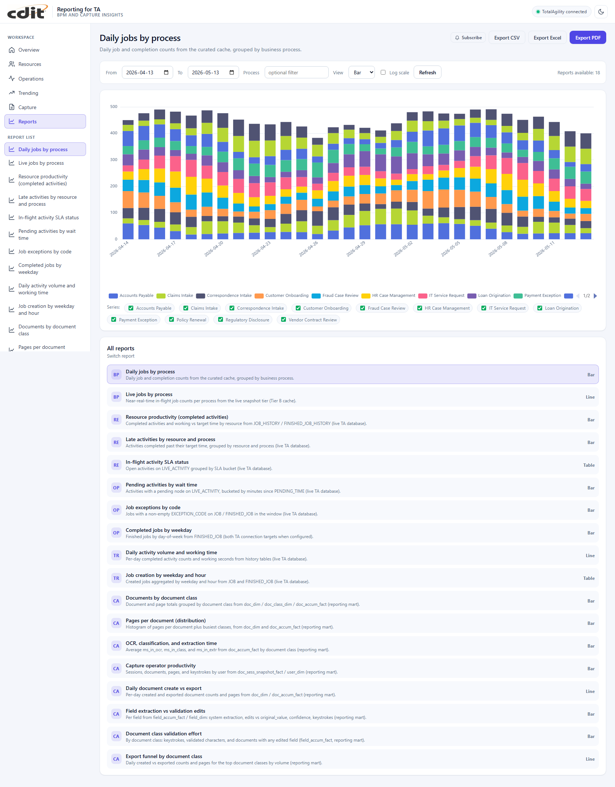Click the Refresh button
The image size is (615, 787).
(427, 72)
